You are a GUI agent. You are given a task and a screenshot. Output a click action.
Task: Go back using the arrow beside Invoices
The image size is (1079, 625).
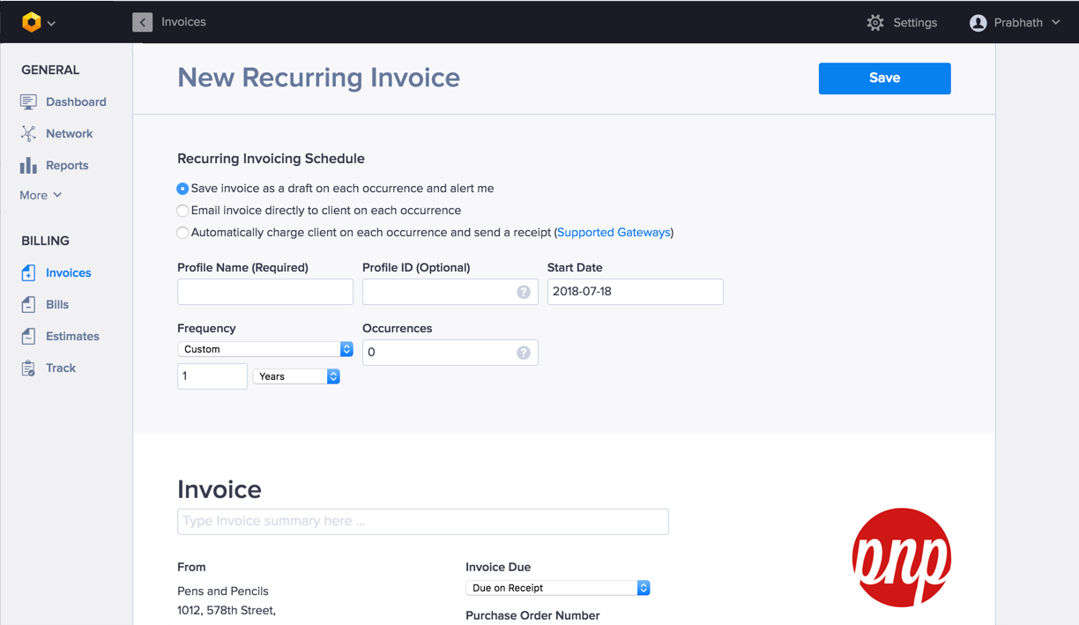point(142,22)
